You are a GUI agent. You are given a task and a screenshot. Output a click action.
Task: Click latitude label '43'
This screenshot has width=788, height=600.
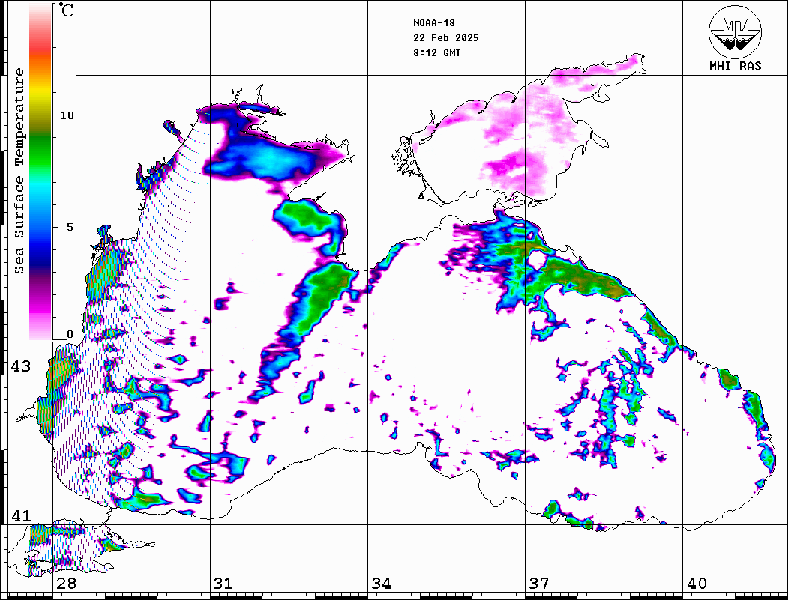[20, 366]
